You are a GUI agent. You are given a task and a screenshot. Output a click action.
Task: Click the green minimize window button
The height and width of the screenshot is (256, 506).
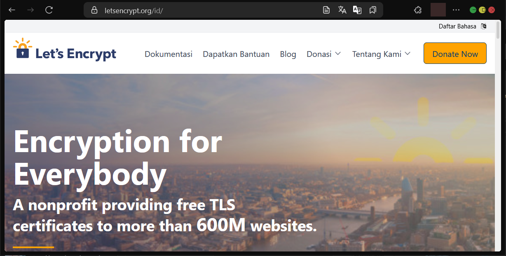coord(473,10)
